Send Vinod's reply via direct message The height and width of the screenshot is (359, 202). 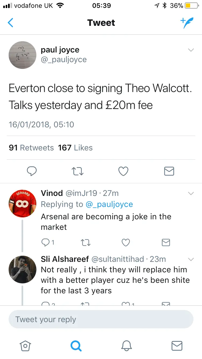(x=166, y=242)
